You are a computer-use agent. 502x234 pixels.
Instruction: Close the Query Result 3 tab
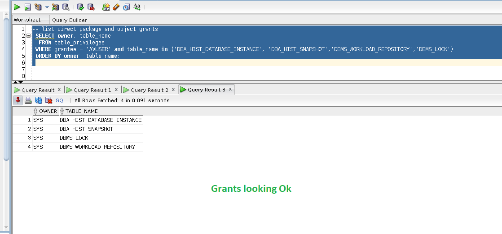(230, 89)
